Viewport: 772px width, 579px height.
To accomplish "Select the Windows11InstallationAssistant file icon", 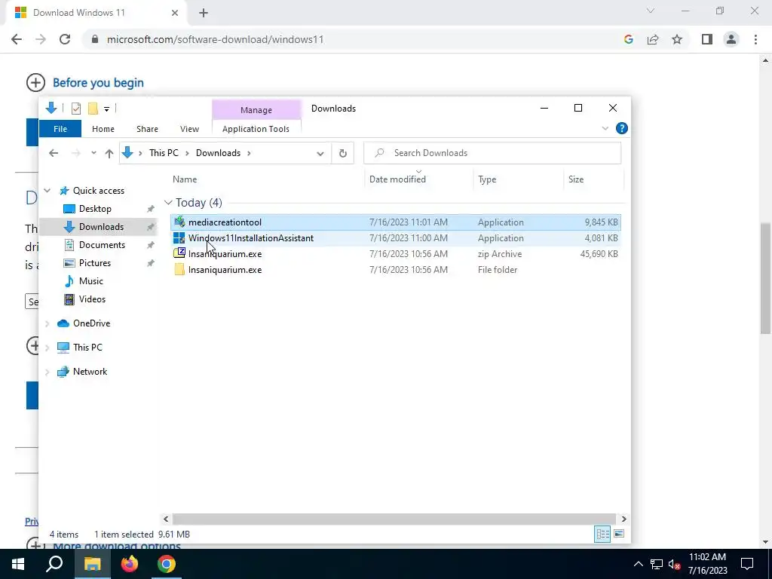I will click(x=179, y=237).
